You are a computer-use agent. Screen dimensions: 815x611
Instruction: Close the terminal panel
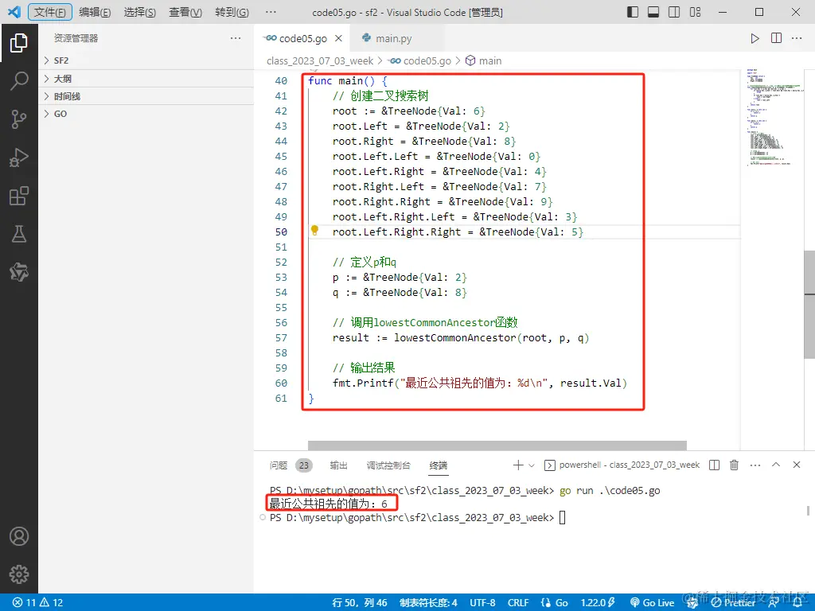click(796, 465)
